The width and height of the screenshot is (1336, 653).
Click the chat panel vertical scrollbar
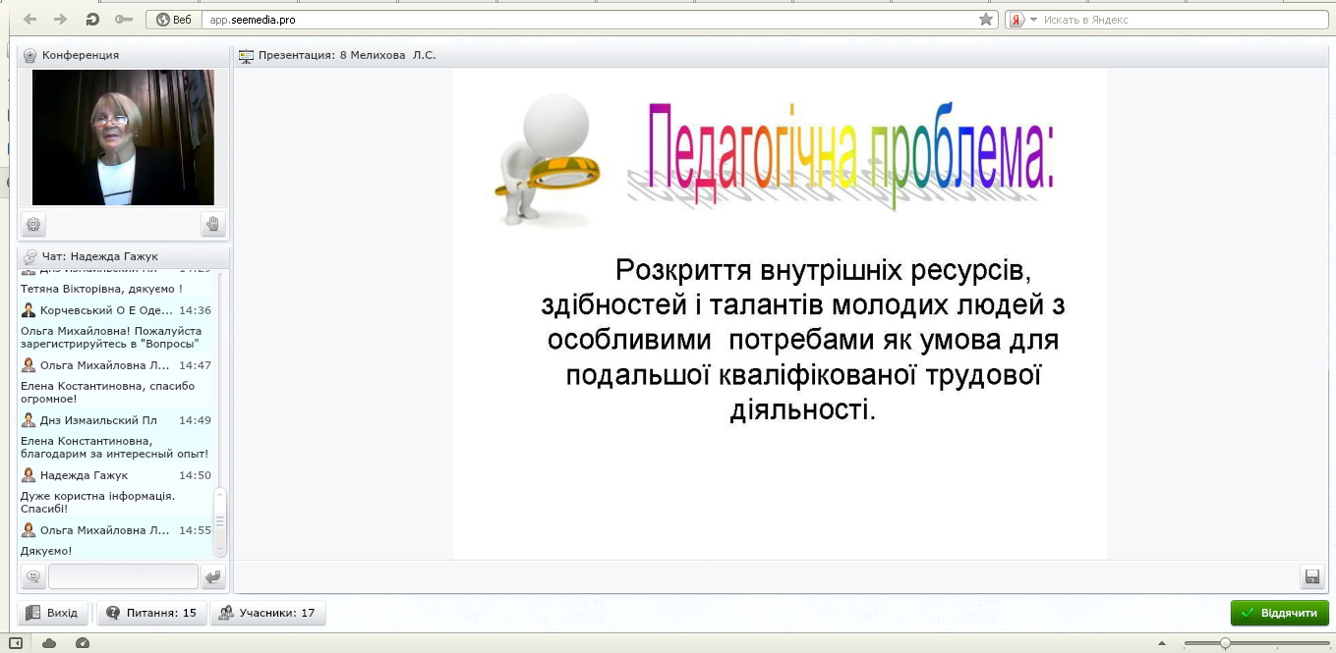pyautogui.click(x=220, y=520)
